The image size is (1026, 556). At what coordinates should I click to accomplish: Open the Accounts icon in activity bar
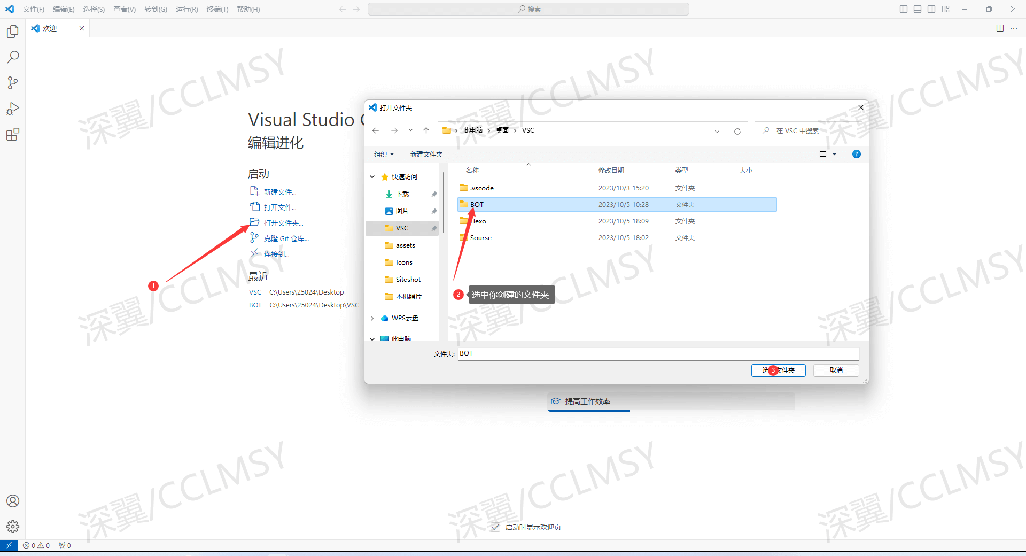coord(13,501)
